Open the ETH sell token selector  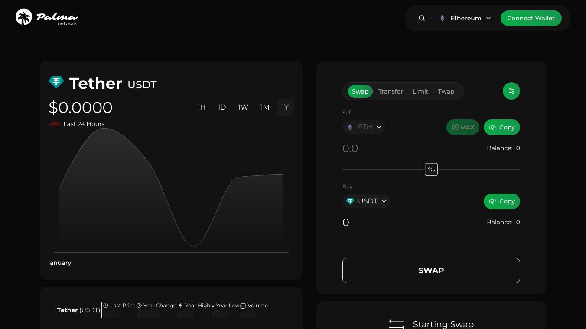364,127
